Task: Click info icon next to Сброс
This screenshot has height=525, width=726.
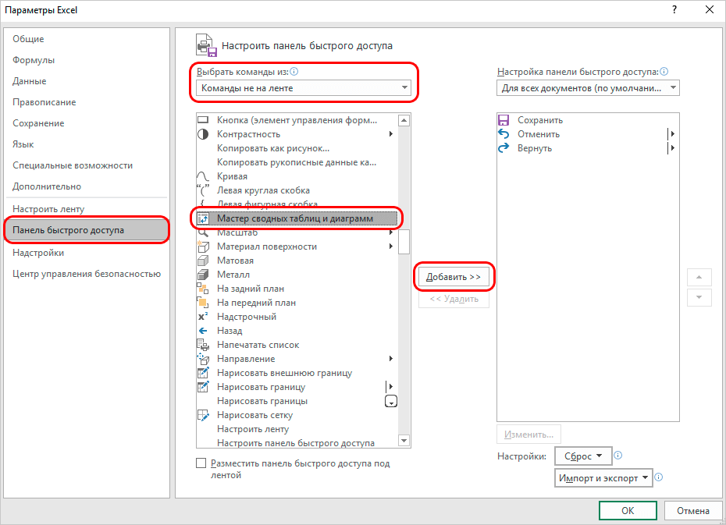Action: (618, 456)
